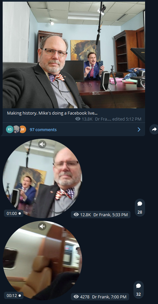
Task: Expand comments using the right chevron arrow
Action: point(139,129)
